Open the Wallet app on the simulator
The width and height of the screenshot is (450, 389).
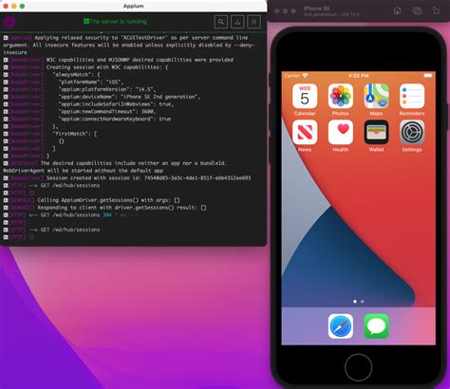pyautogui.click(x=376, y=132)
